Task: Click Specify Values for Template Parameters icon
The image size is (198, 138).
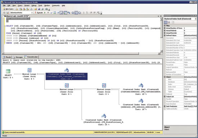Action: pos(99,13)
